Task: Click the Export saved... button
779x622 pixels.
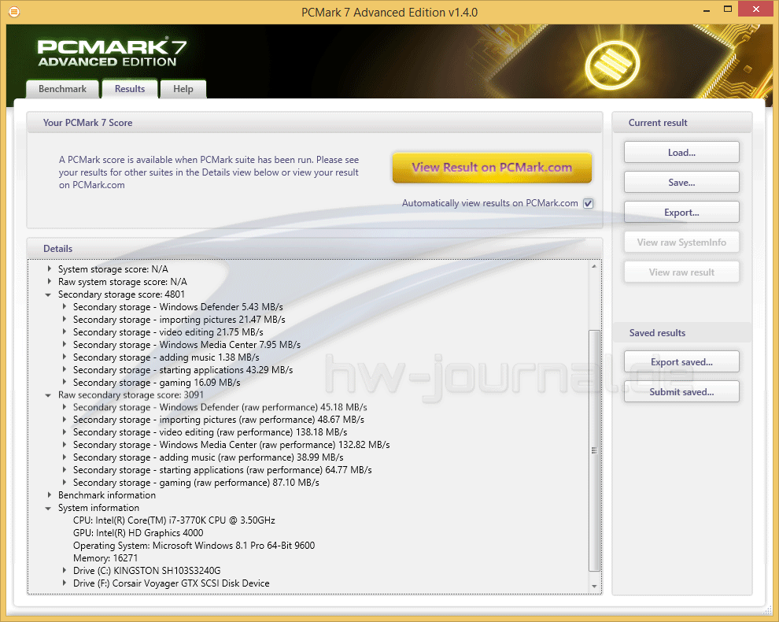Action: click(x=681, y=362)
